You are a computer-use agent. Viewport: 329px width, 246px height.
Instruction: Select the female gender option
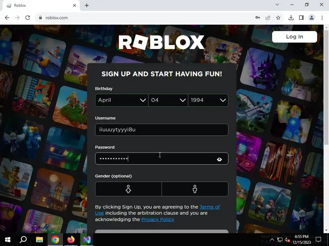[x=129, y=189]
